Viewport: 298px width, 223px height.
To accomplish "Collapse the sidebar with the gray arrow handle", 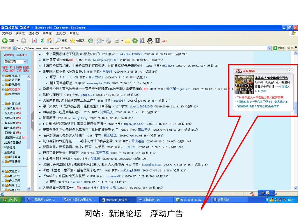I will [x=33, y=121].
